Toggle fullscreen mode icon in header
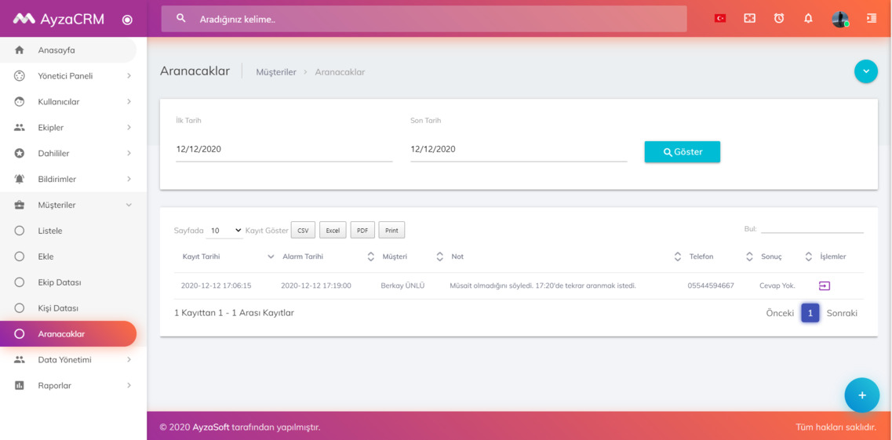 click(x=749, y=18)
